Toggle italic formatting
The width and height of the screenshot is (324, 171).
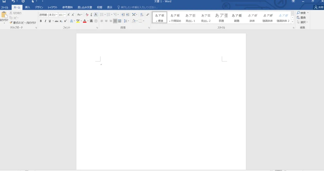pyautogui.click(x=45, y=21)
